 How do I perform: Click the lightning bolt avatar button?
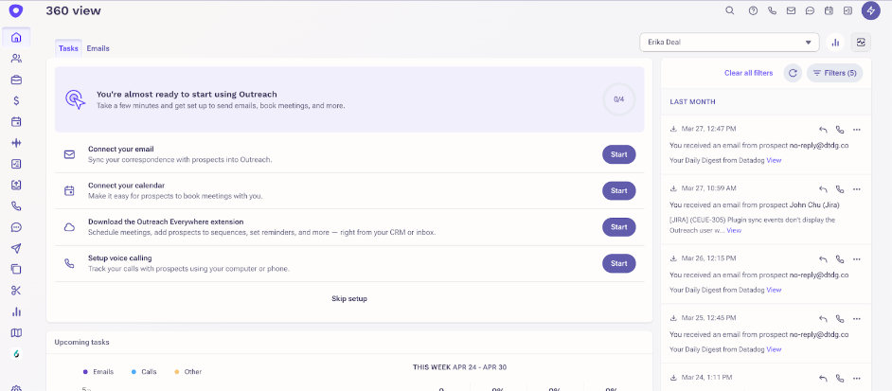point(871,10)
